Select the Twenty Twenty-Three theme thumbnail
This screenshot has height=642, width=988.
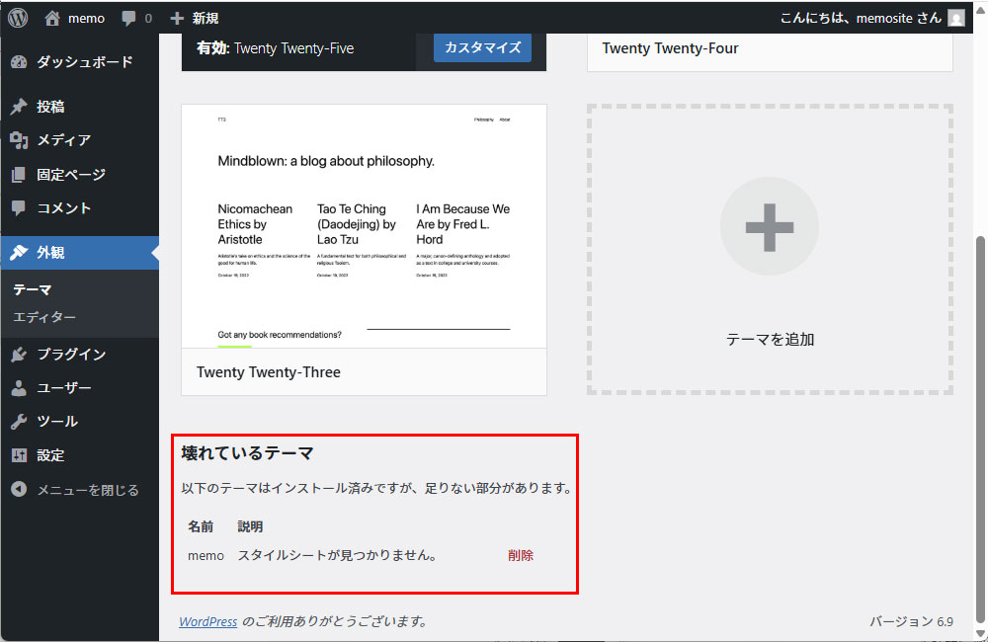click(364, 226)
